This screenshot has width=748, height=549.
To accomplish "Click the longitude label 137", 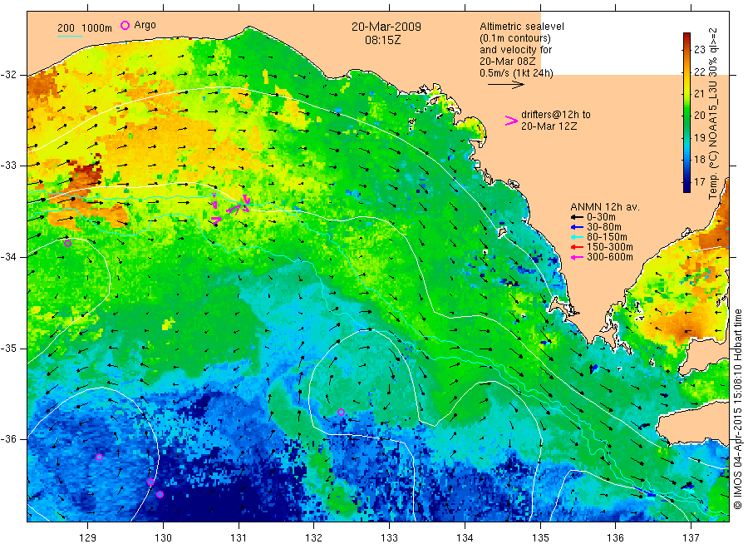I will [x=691, y=538].
